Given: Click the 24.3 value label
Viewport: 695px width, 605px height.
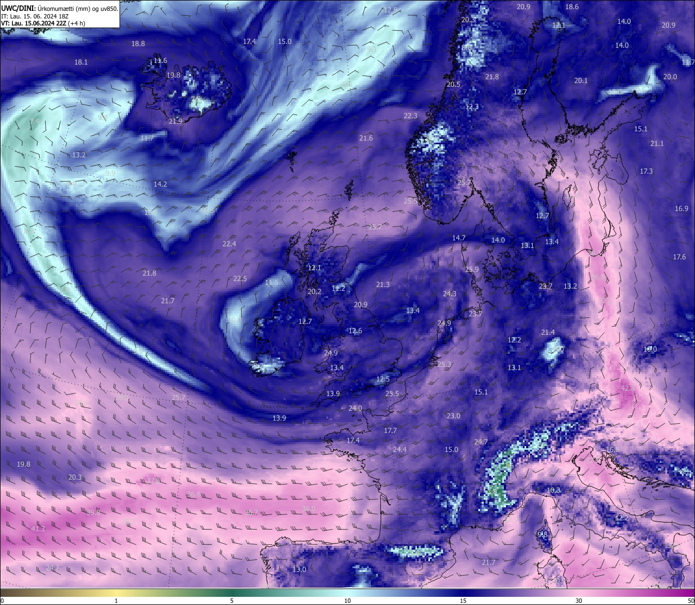Looking at the screenshot, I should (450, 294).
